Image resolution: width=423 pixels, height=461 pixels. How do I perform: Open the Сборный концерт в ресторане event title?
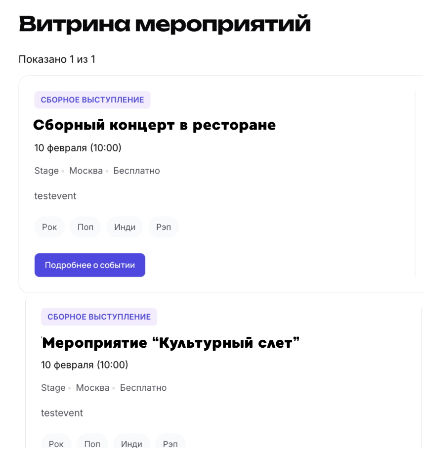154,125
